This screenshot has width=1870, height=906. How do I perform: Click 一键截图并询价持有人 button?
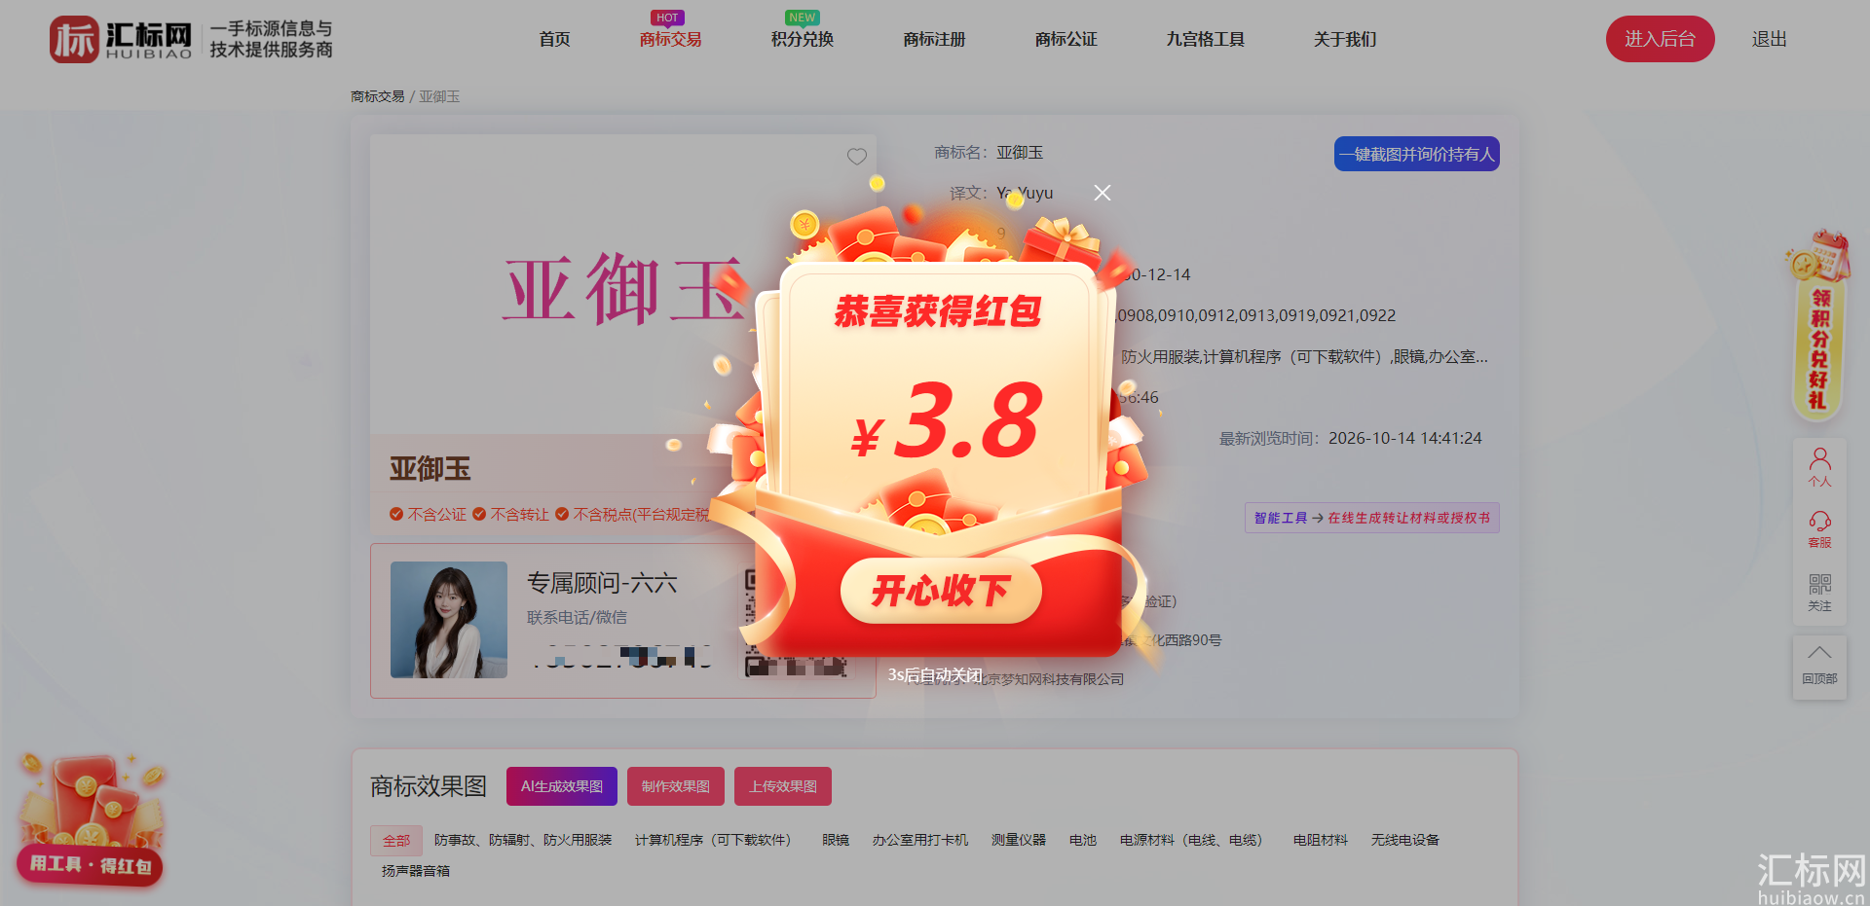[x=1416, y=154]
